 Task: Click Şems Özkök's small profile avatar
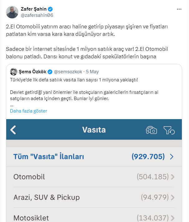(13, 71)
